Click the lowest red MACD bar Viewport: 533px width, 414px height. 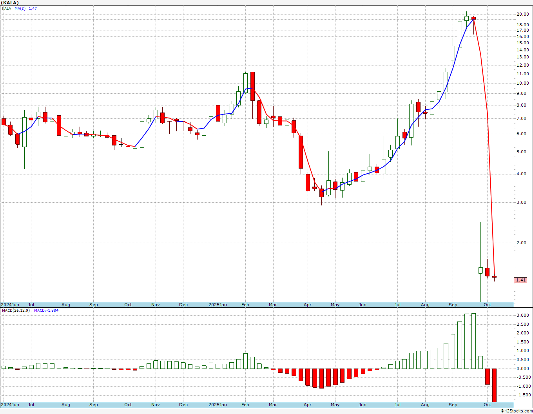(494, 385)
